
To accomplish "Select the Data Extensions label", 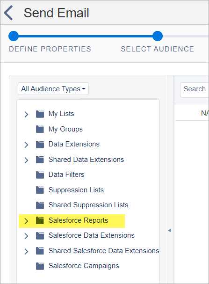I will [74, 144].
